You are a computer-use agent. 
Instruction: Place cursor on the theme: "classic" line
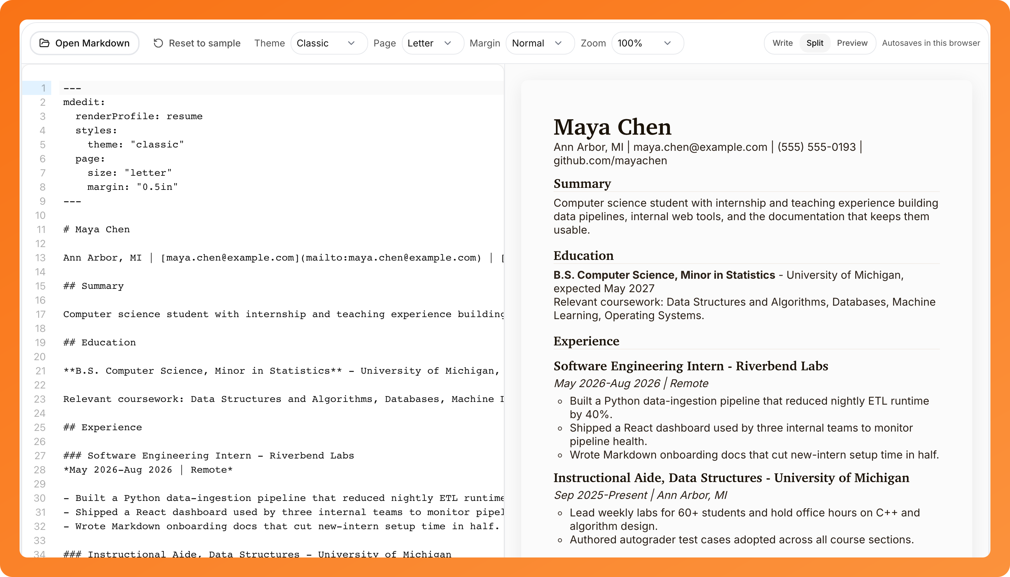pyautogui.click(x=136, y=145)
